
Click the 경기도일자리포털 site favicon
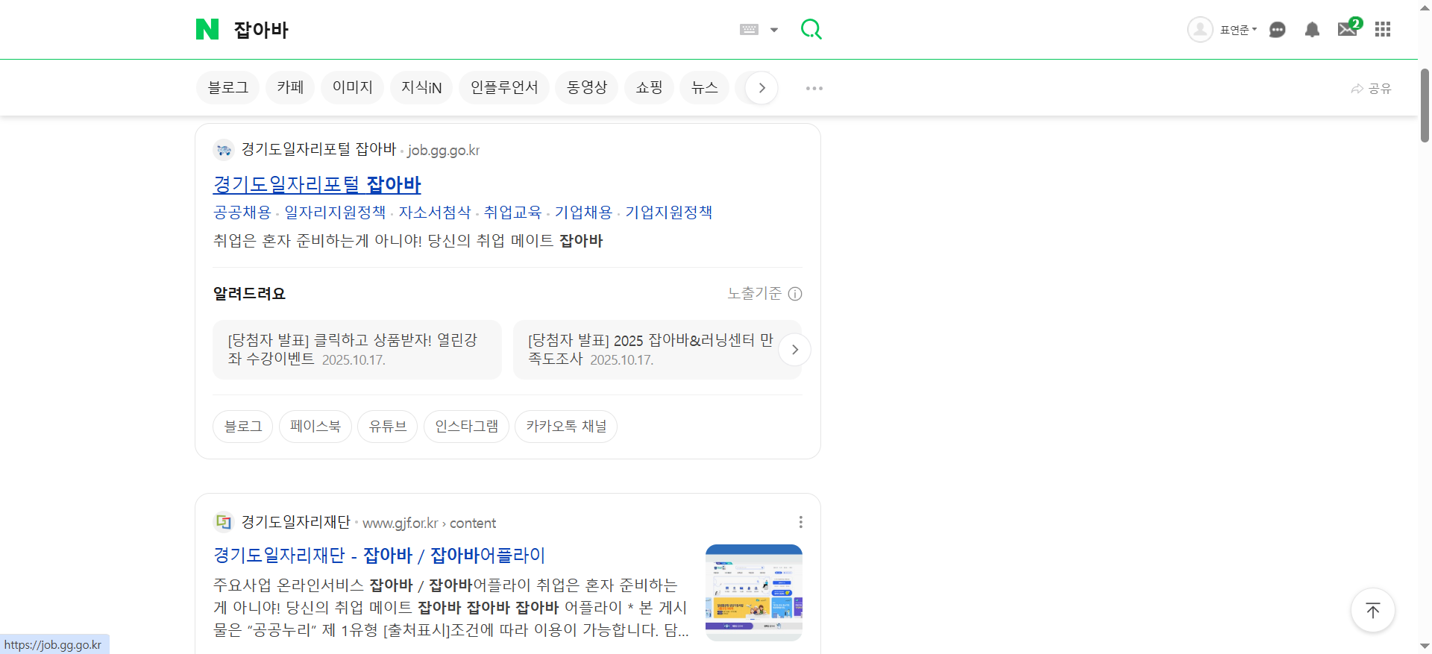tap(224, 150)
